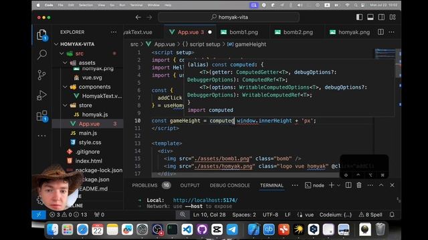Image resolution: width=428 pixels, height=240 pixels.
Task: Change UTF-8 file encoding
Action: pos(270,215)
